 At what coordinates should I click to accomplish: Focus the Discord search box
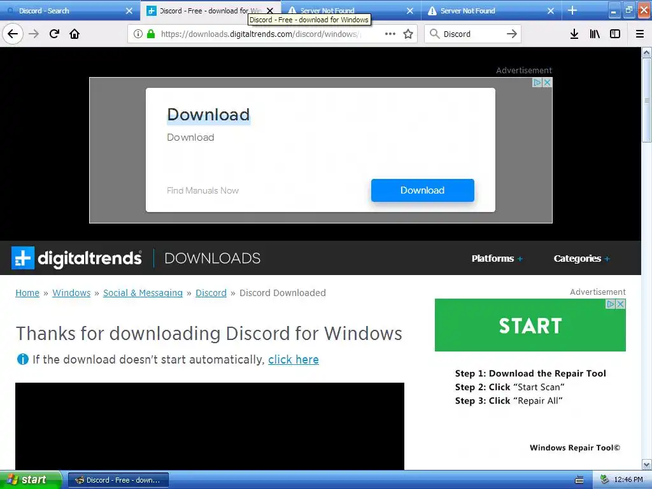(472, 34)
